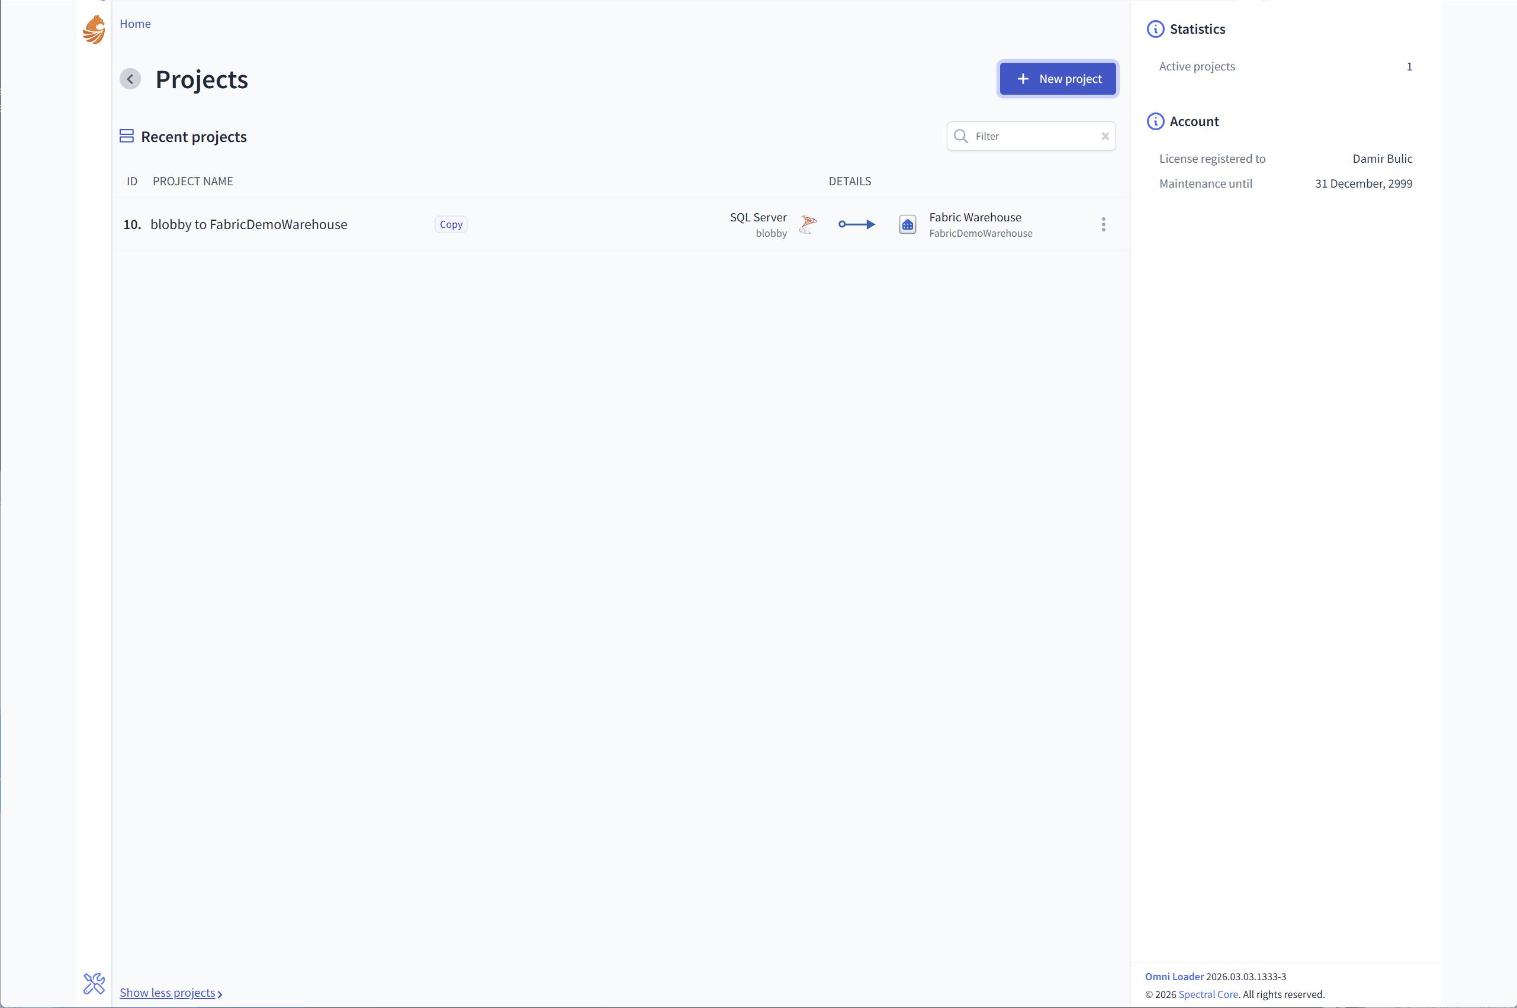Open the Spectral Core link
Image resolution: width=1517 pixels, height=1008 pixels.
point(1208,994)
